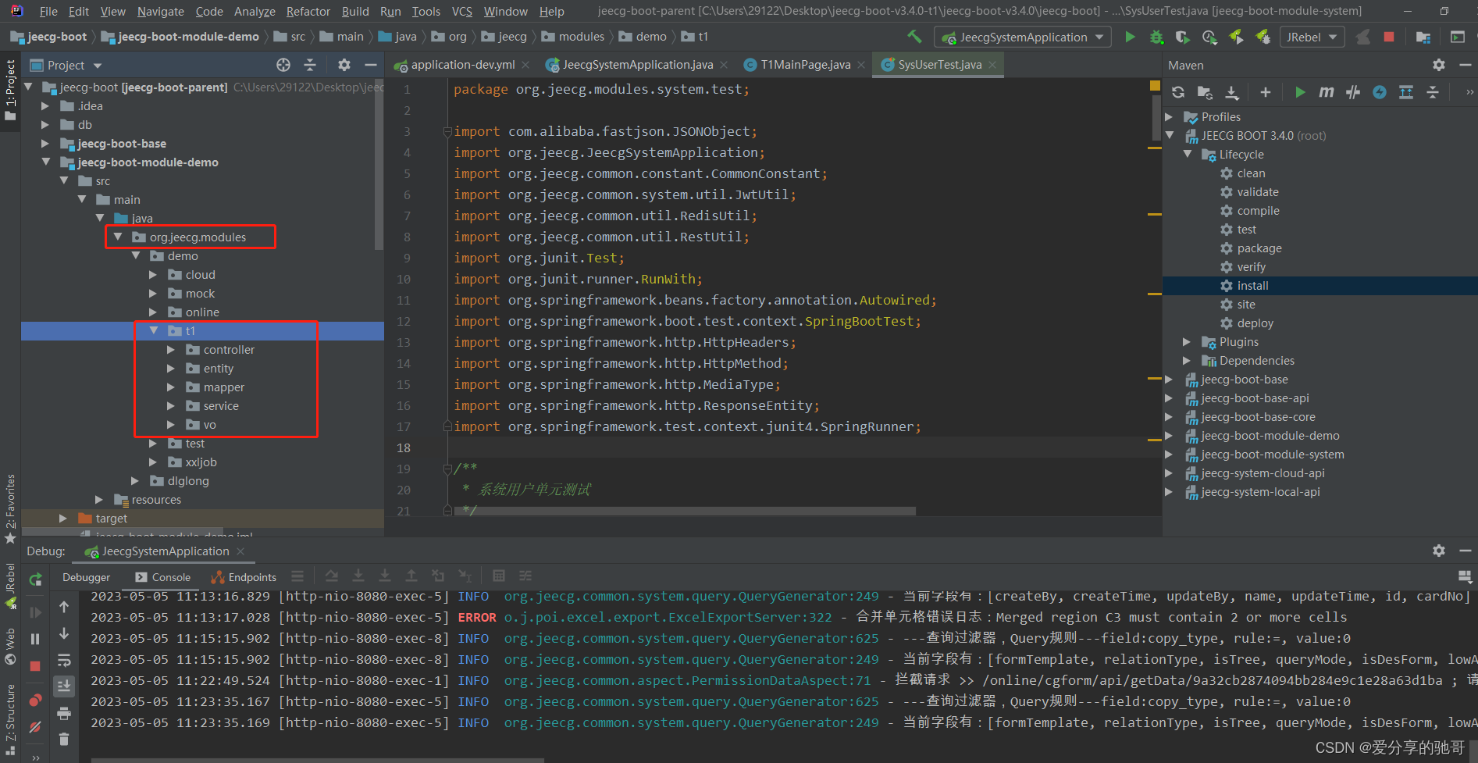The image size is (1478, 763).
Task: Open the JRebel dropdown in the toolbar
Action: (x=1312, y=37)
